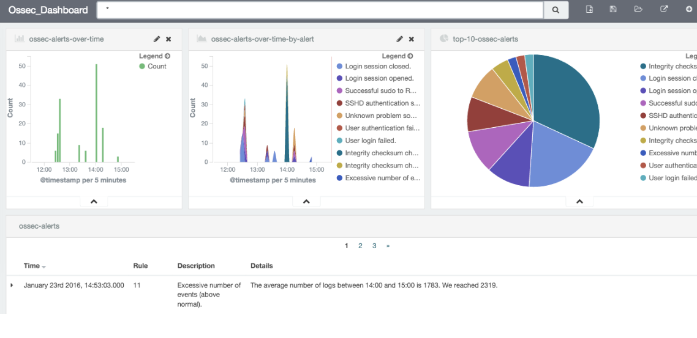
Task: Sort the table by Time column arrow
Action: pos(43,266)
